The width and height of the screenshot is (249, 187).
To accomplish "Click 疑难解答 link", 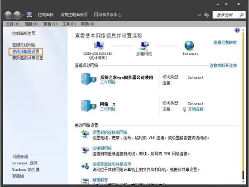I will 100,180.
